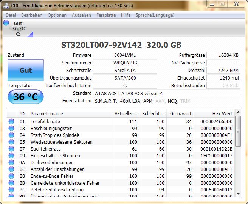
Task: Click hex value 0000024665D0
Action: [217, 121]
